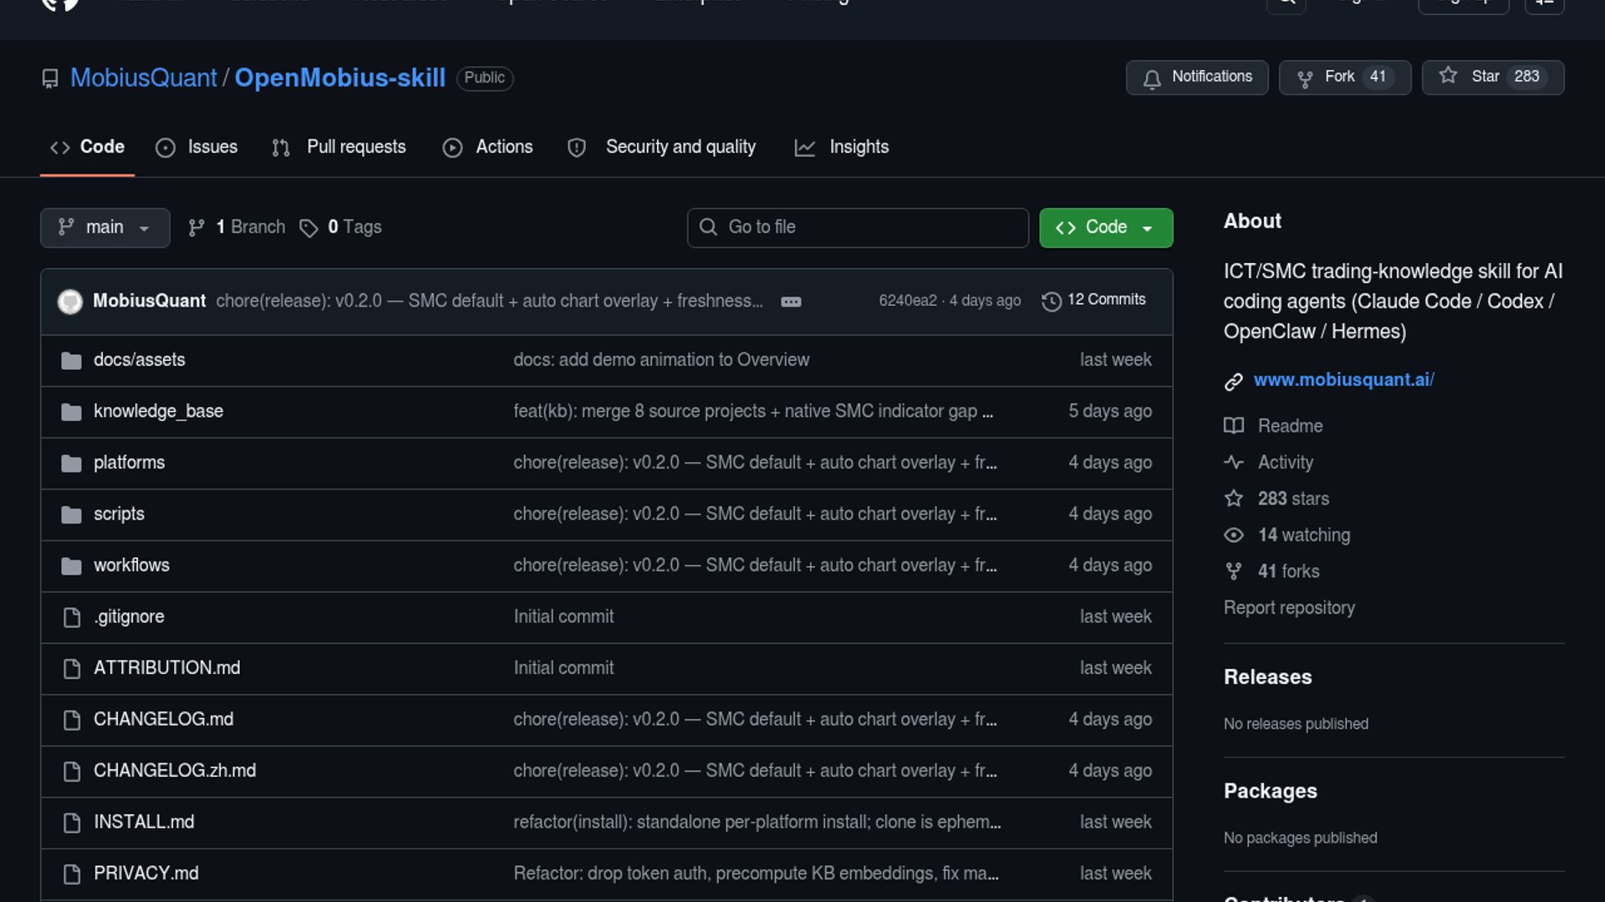Fork the repository
Image resolution: width=1605 pixels, height=902 pixels.
click(x=1345, y=78)
